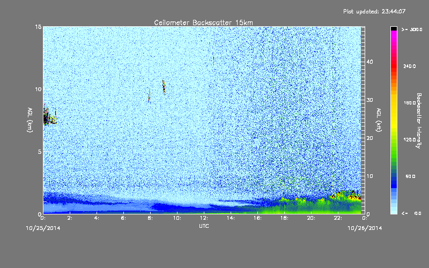Click the 22: hour tick label
Viewport: 429px width, 268px height.
(x=338, y=218)
